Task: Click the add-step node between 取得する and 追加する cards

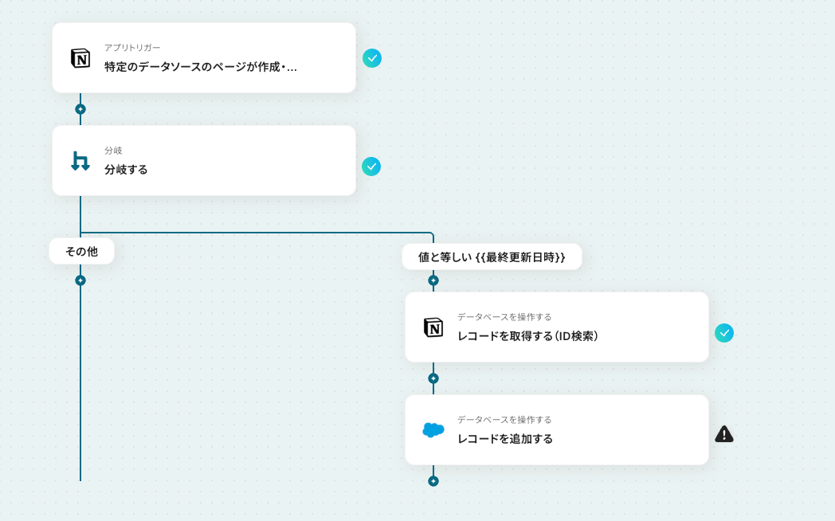Action: [x=433, y=378]
